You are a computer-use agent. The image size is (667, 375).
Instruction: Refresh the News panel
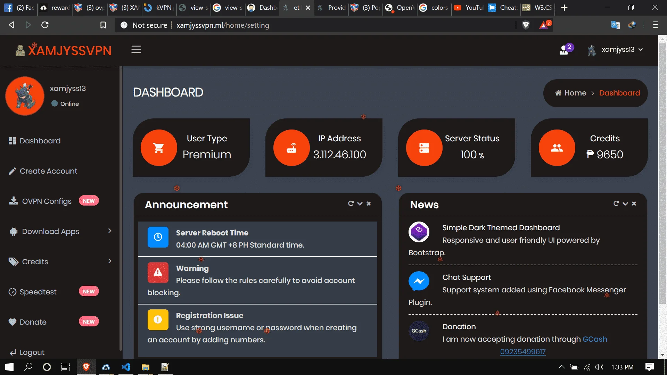(x=616, y=203)
